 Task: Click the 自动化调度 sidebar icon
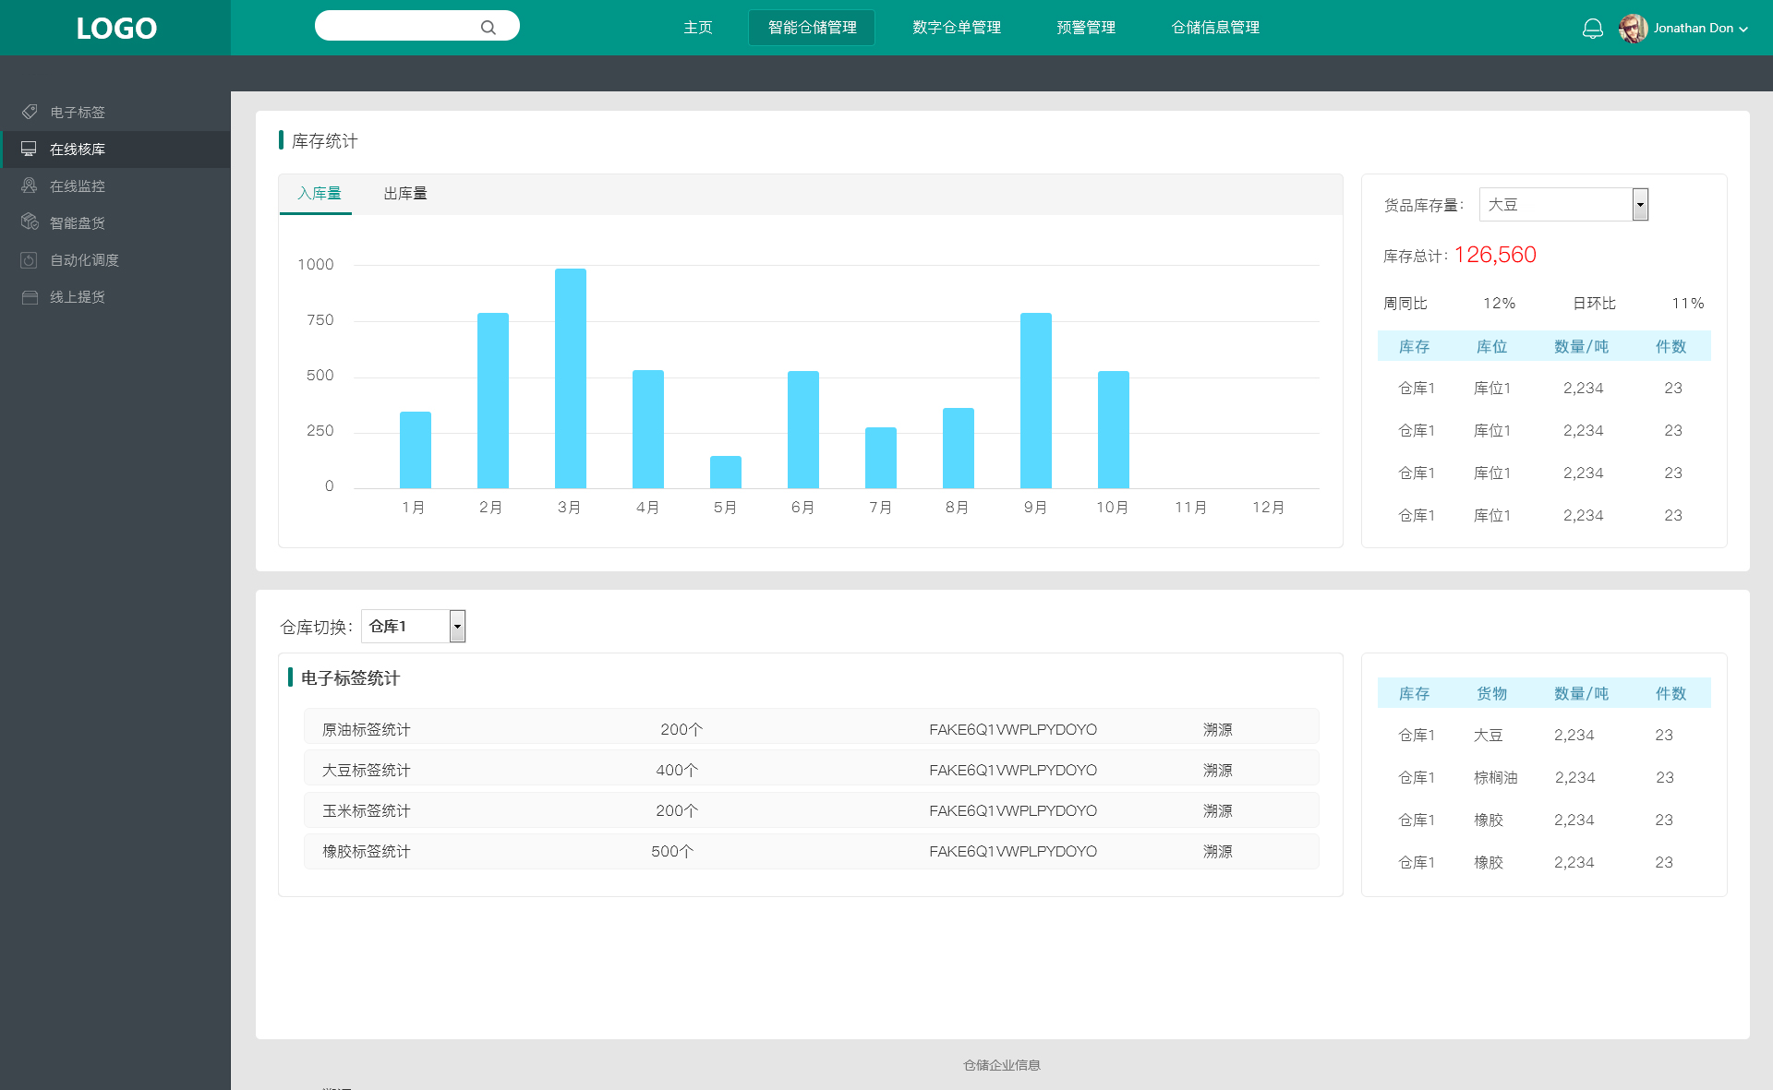(30, 259)
